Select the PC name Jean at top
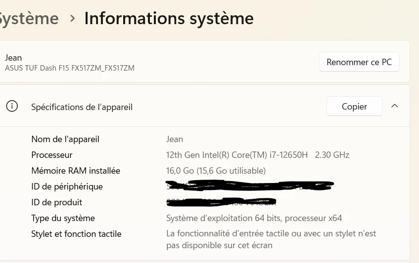Viewport: 419px width, 263px height. [13, 58]
